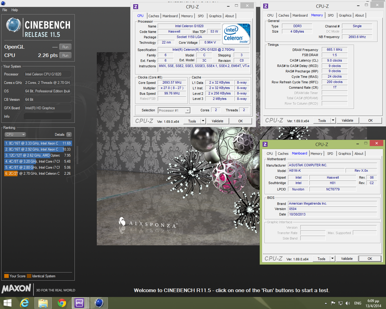Click Validate in CPU window
The image size is (386, 309).
[x=217, y=121]
